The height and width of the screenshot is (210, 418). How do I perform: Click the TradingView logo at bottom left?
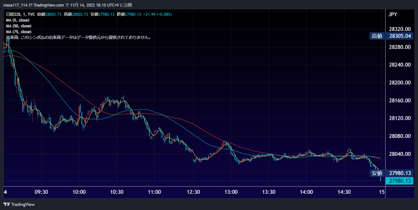coord(19,204)
